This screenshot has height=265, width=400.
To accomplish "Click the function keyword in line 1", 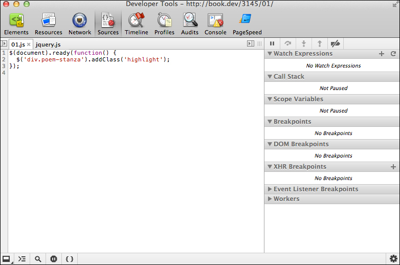I will (x=88, y=53).
